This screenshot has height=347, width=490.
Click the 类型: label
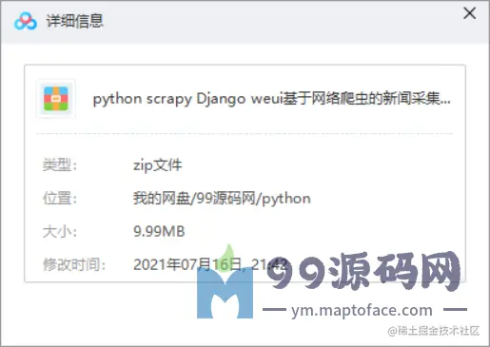click(60, 165)
